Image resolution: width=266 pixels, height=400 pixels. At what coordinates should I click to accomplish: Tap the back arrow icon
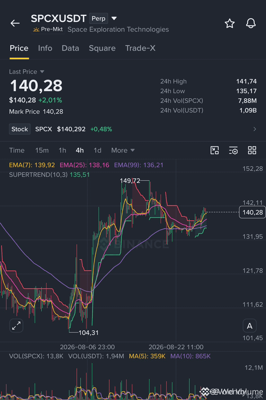[15, 23]
